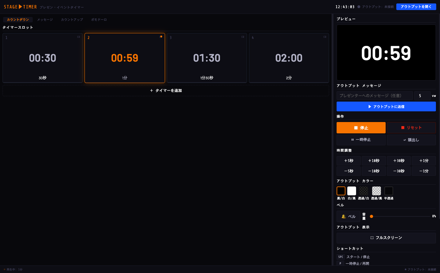Viewport: 440px width, 273px height.
Task: Add a timer with タイマーを追加
Action: [166, 91]
